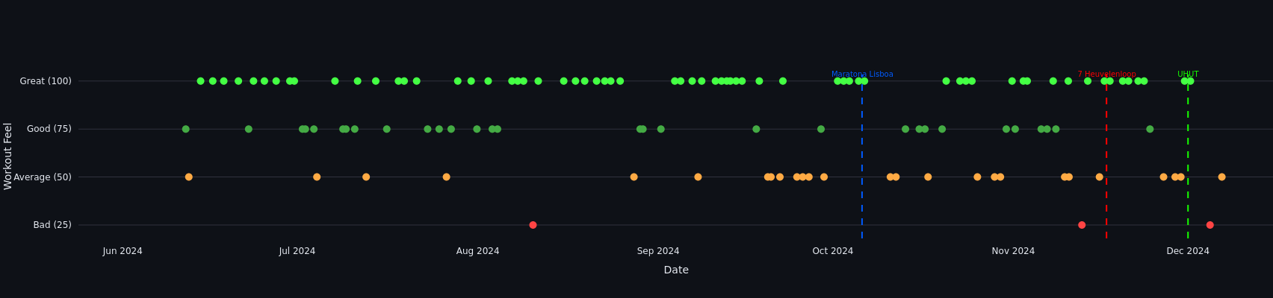Select the Good point between Heuvelenloop and UHUT lines
The width and height of the screenshot is (1273, 298).
1150,129
